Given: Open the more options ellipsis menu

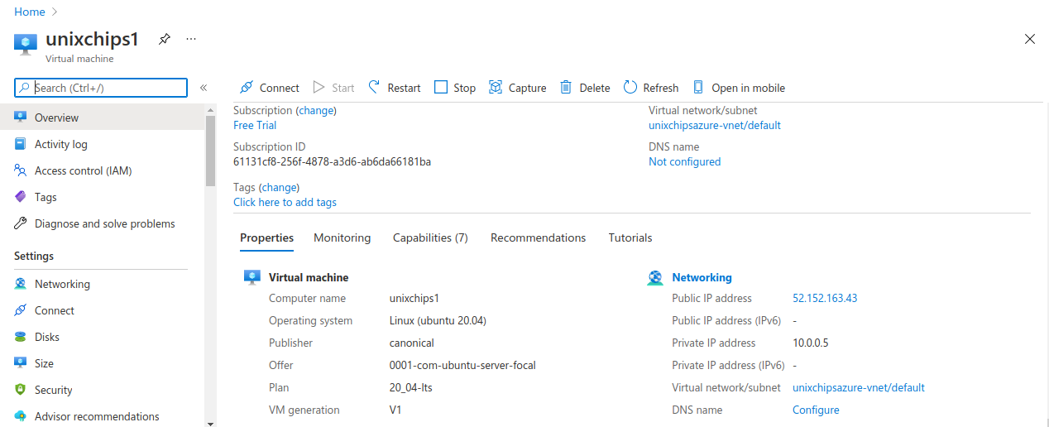Looking at the screenshot, I should (191, 39).
